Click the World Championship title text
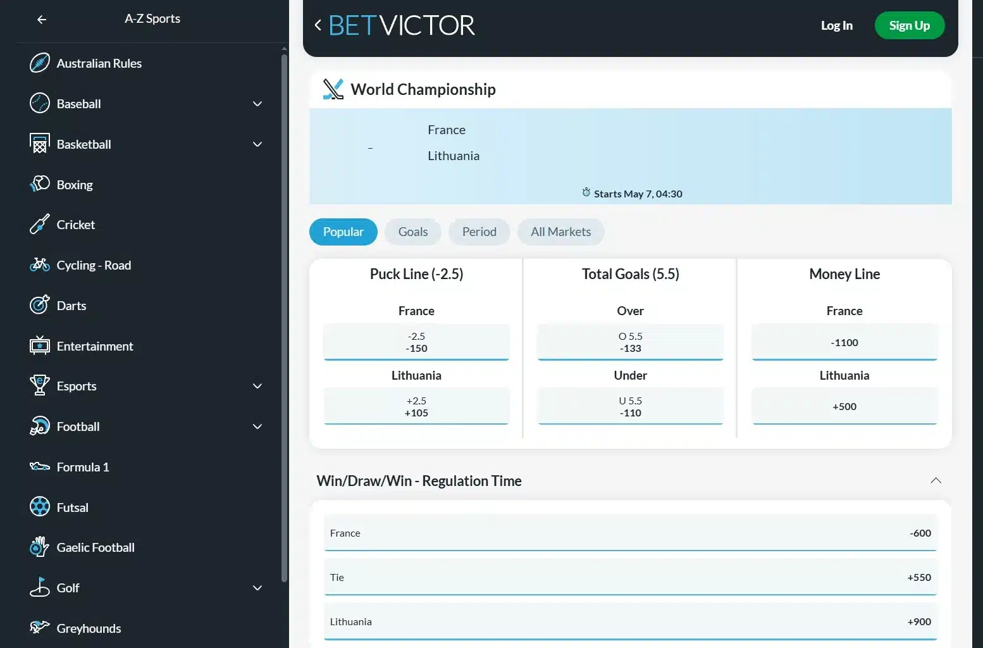This screenshot has width=983, height=648. (423, 89)
